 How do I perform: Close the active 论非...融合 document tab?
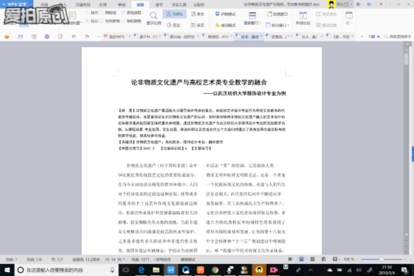pos(262,37)
